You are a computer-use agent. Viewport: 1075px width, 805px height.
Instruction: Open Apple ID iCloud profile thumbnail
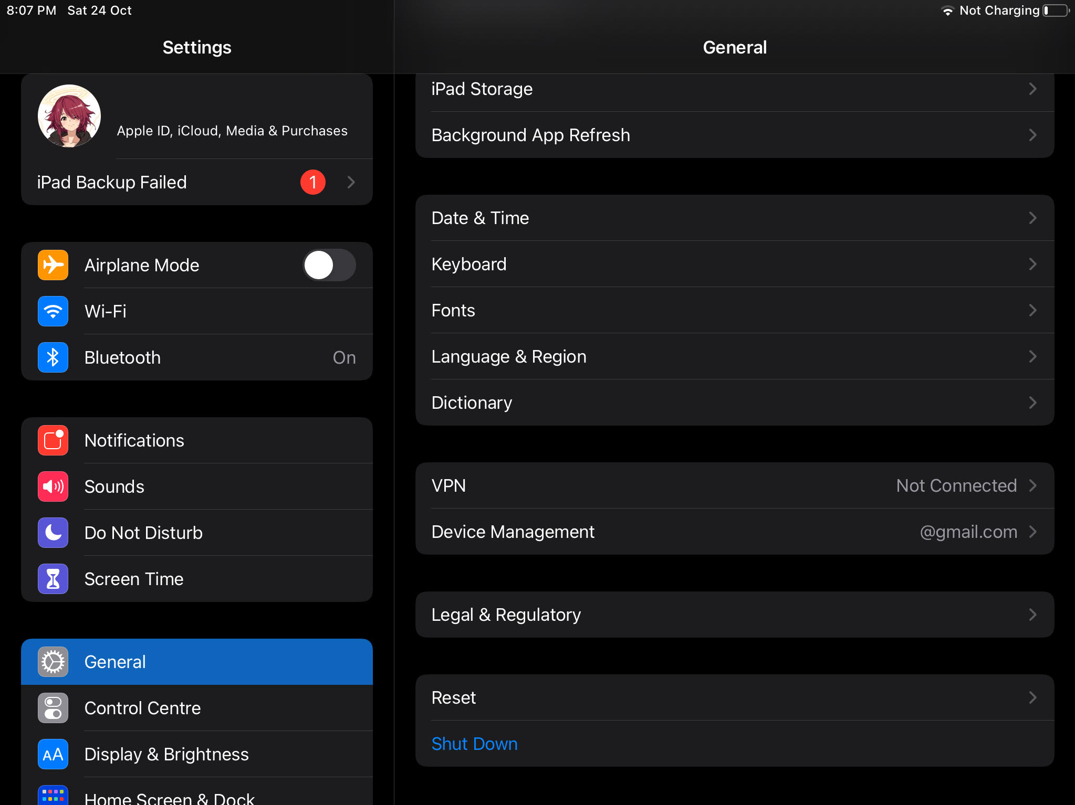(x=69, y=116)
